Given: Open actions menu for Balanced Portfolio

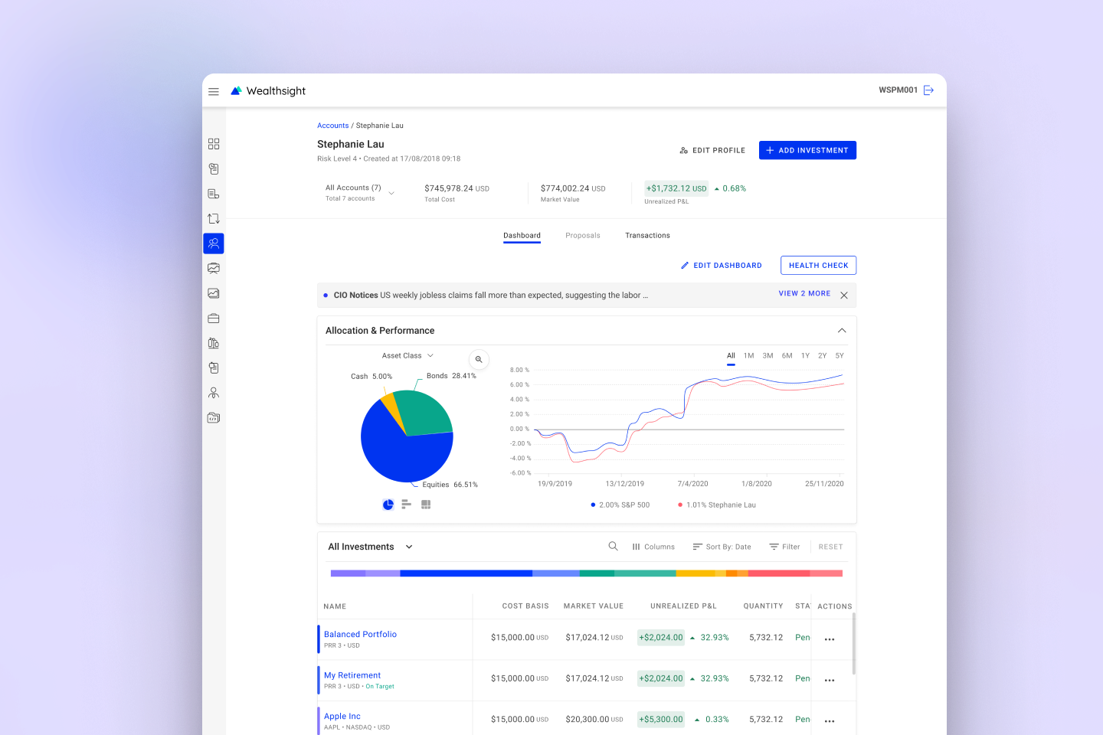Looking at the screenshot, I should [x=830, y=639].
